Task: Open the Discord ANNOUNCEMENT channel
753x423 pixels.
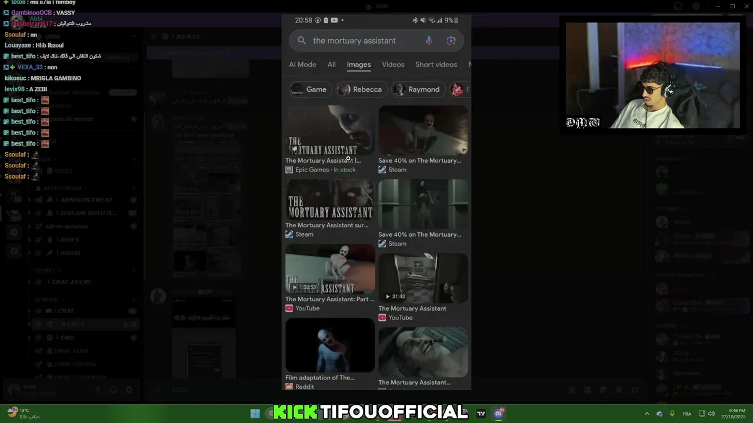Action: 86,200
